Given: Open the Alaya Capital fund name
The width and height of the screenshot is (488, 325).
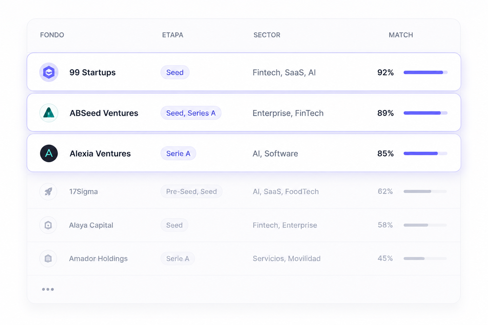Looking at the screenshot, I should 91,225.
